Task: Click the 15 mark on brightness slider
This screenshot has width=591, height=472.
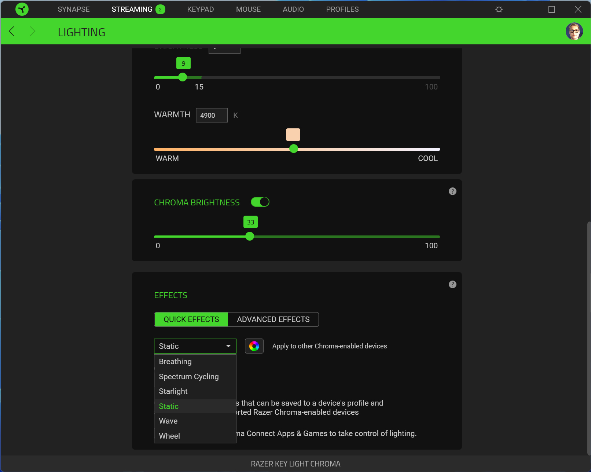Action: point(199,87)
